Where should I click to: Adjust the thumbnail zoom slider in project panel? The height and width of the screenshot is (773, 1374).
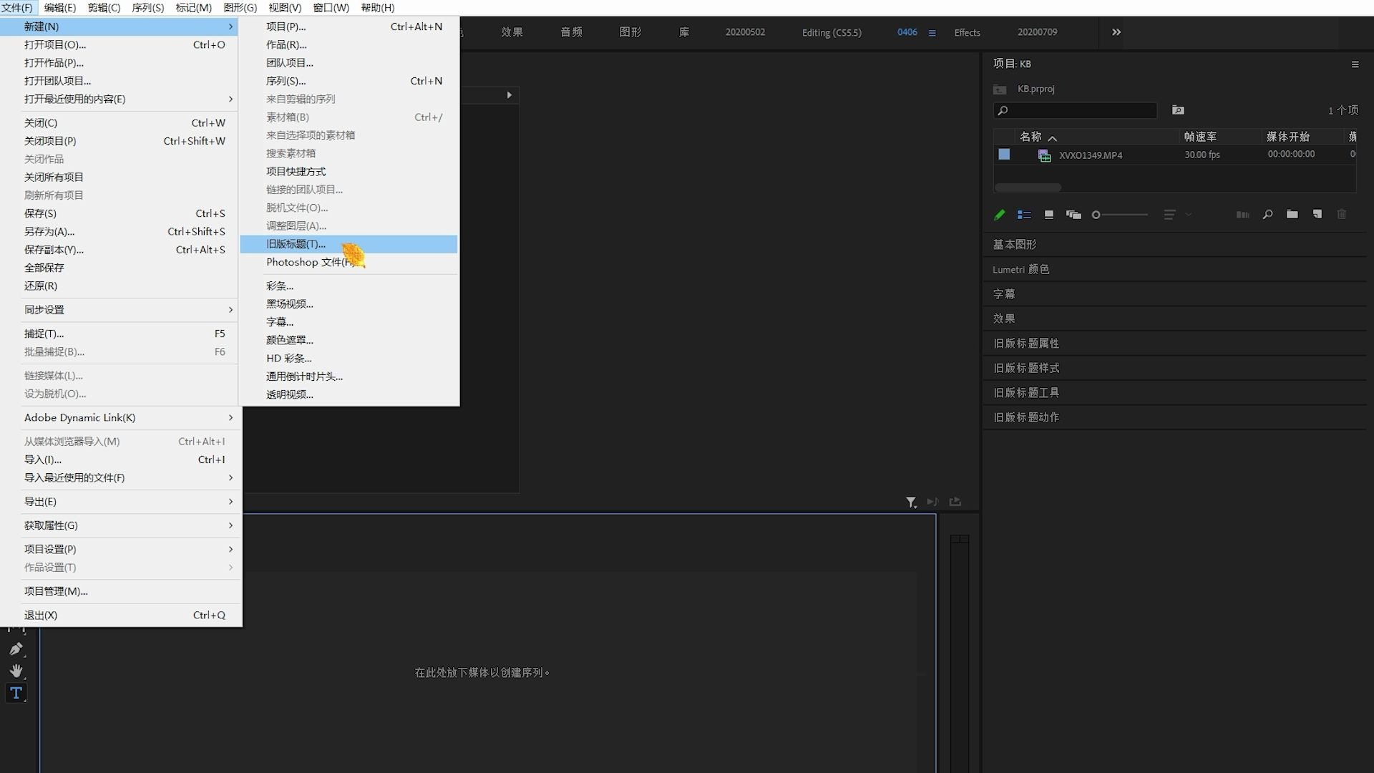point(1096,215)
